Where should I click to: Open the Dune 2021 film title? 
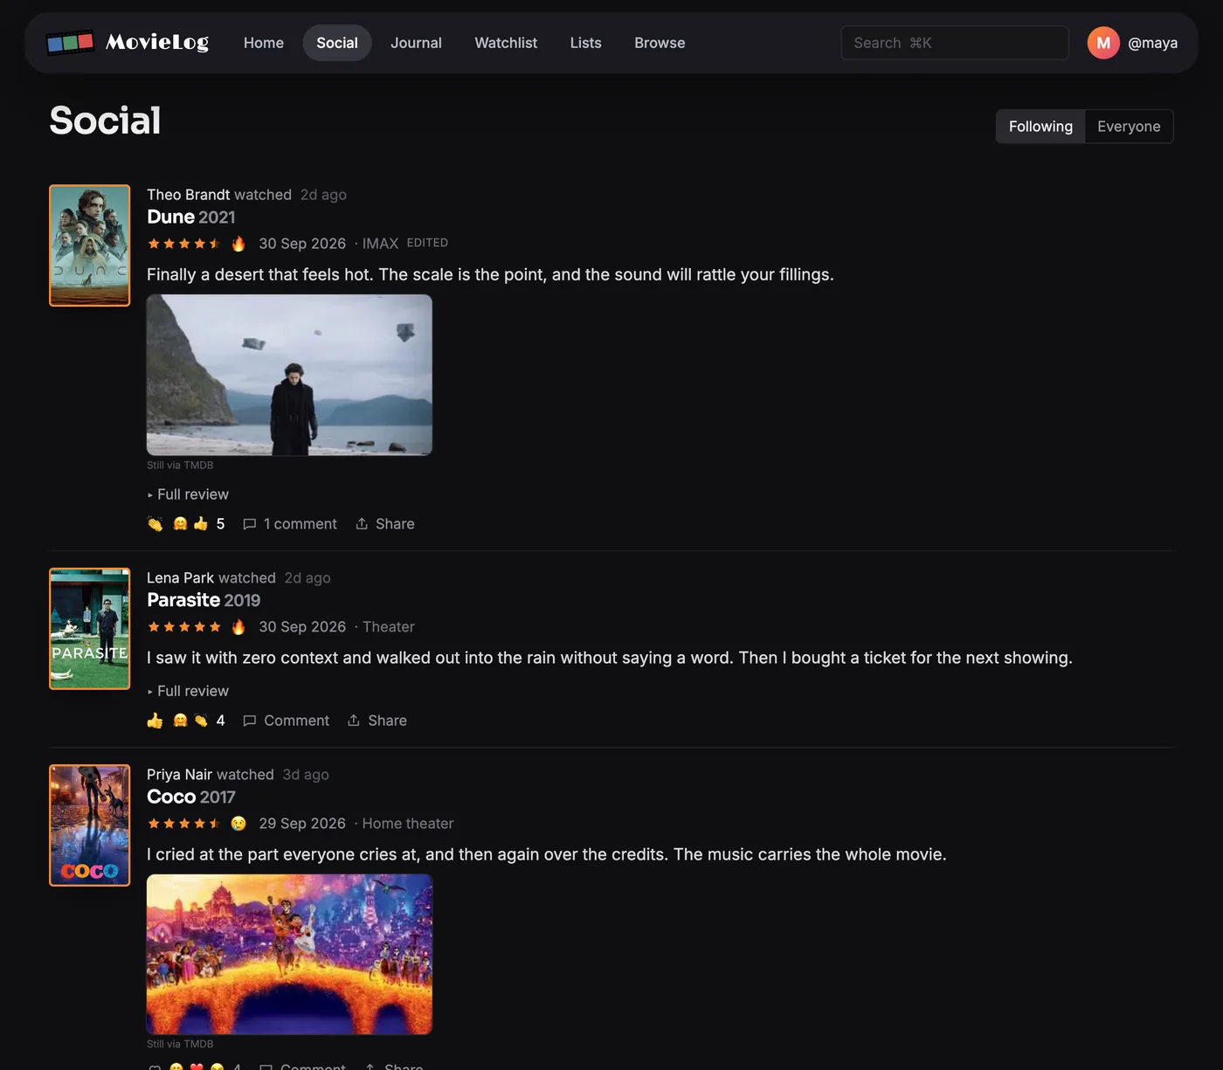tap(191, 217)
